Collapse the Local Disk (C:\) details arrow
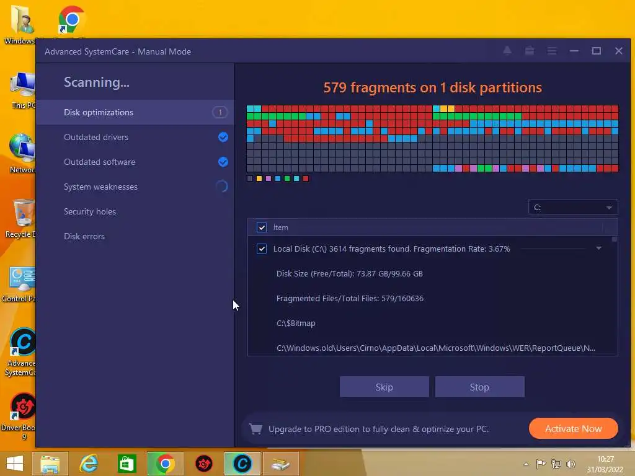 point(598,248)
